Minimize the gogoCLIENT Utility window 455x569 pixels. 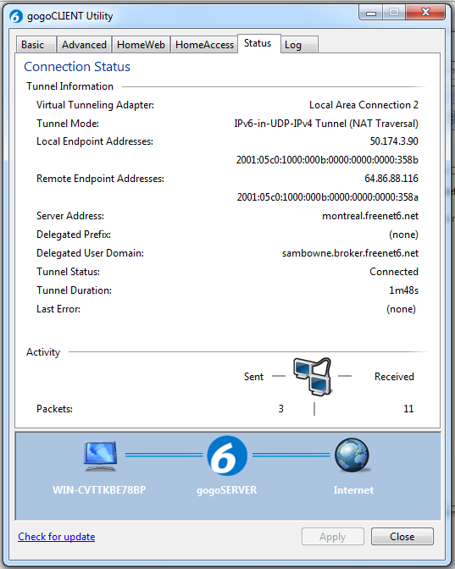pos(371,13)
